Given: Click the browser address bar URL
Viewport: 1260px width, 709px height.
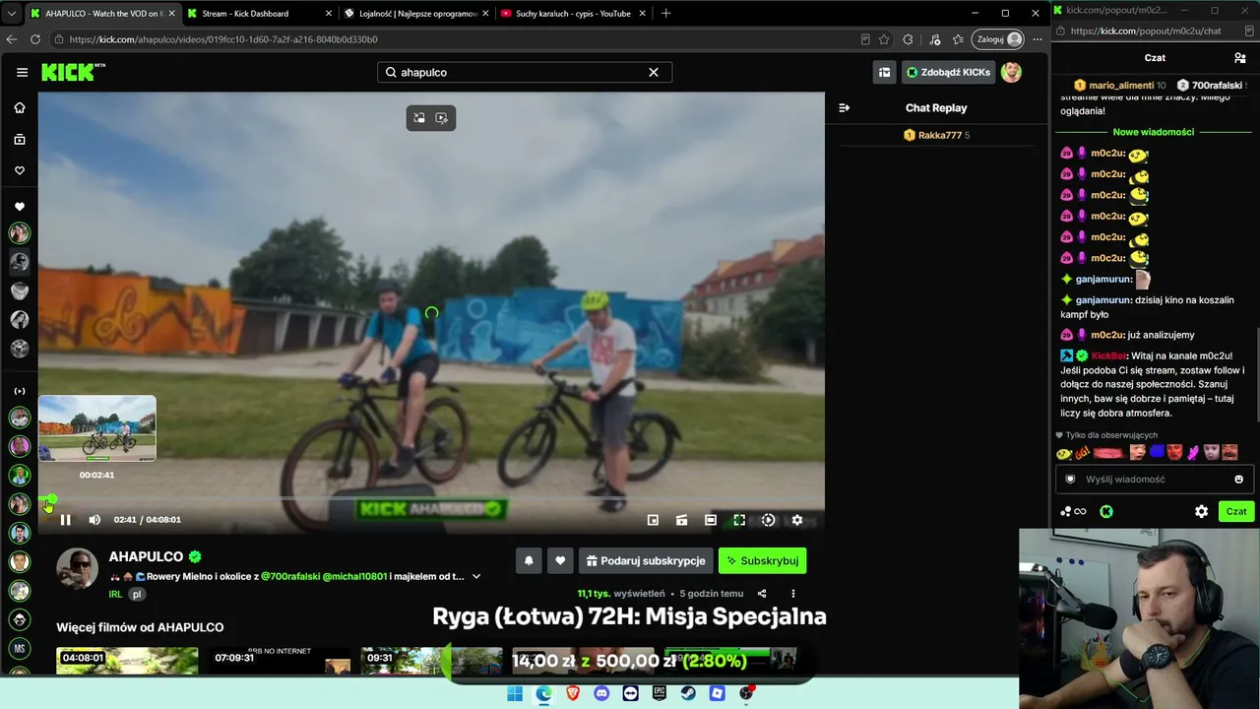Looking at the screenshot, I should [223, 39].
